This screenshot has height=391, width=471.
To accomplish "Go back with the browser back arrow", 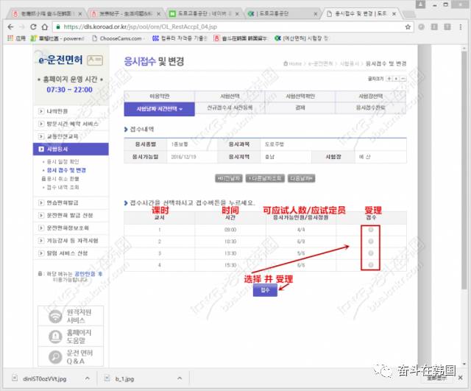I will click(11, 27).
